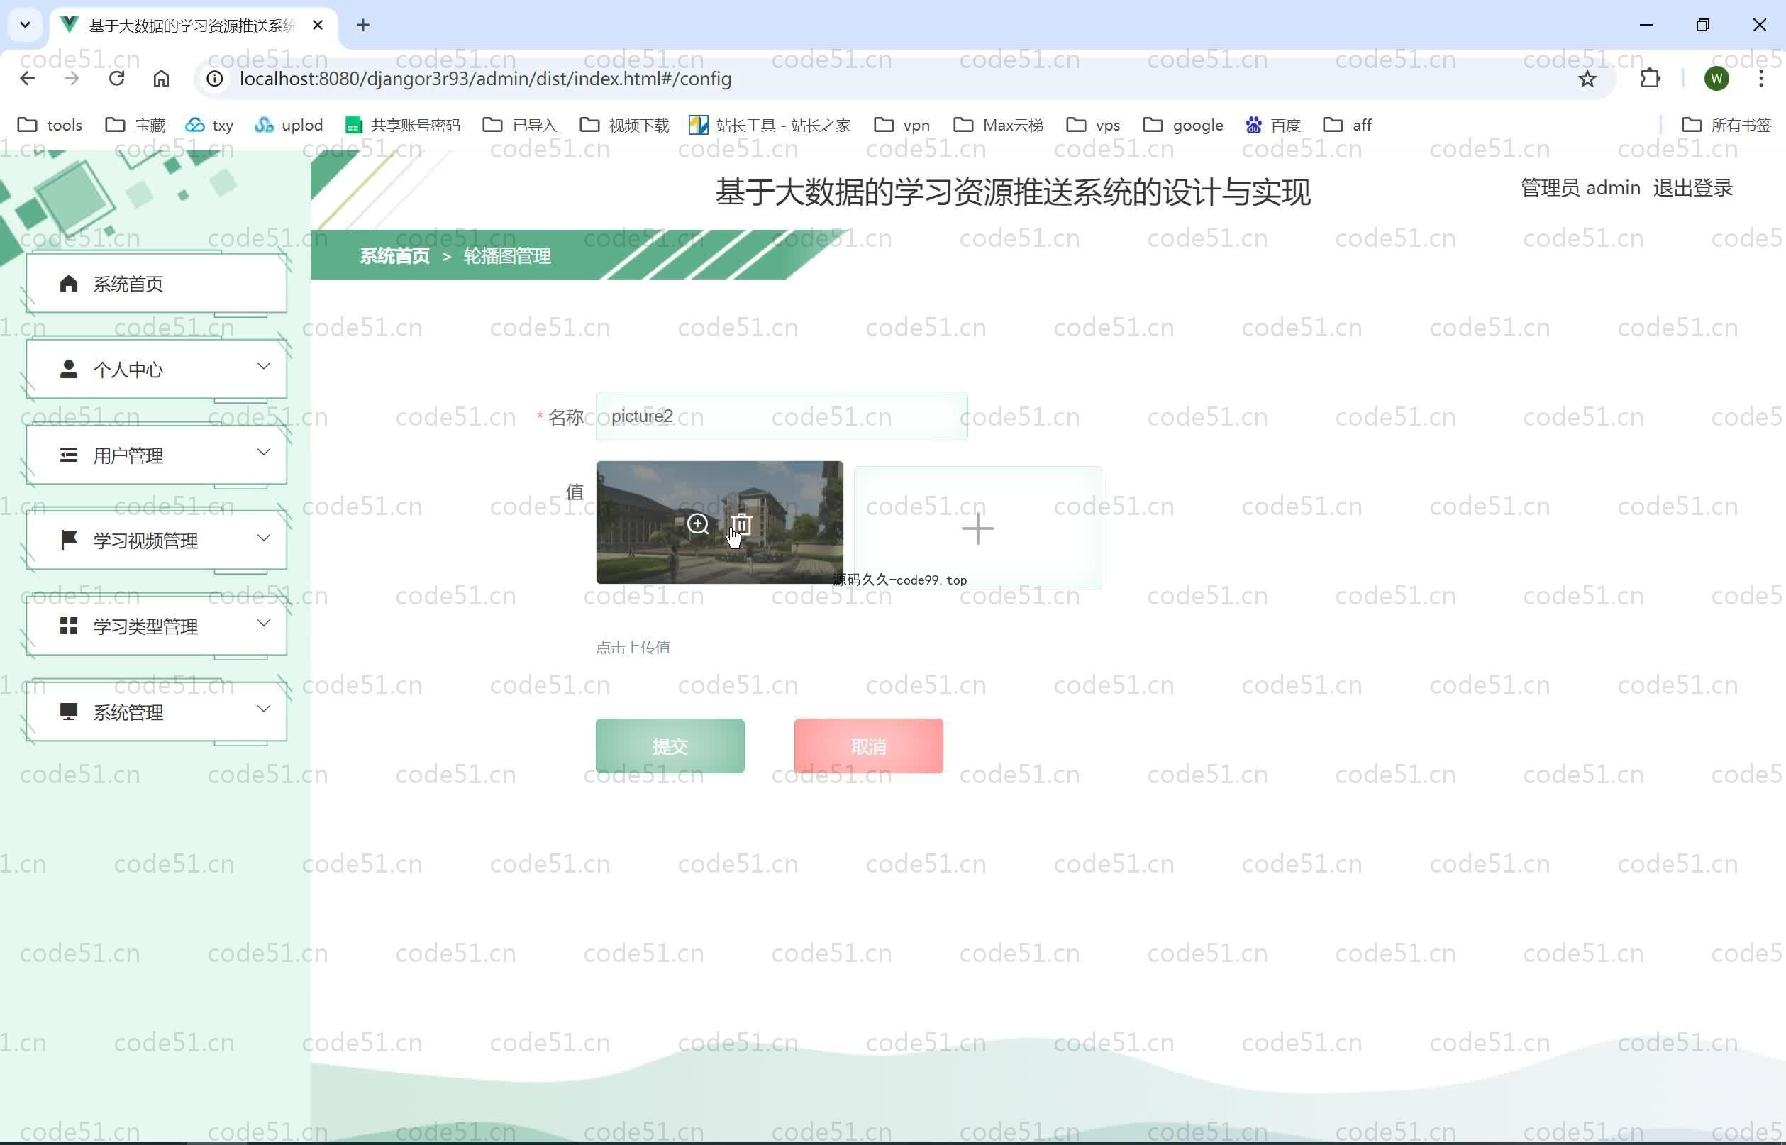Viewport: 1786px width, 1145px height.
Task: Open the Max云梯 bookmark folder
Action: pyautogui.click(x=998, y=125)
